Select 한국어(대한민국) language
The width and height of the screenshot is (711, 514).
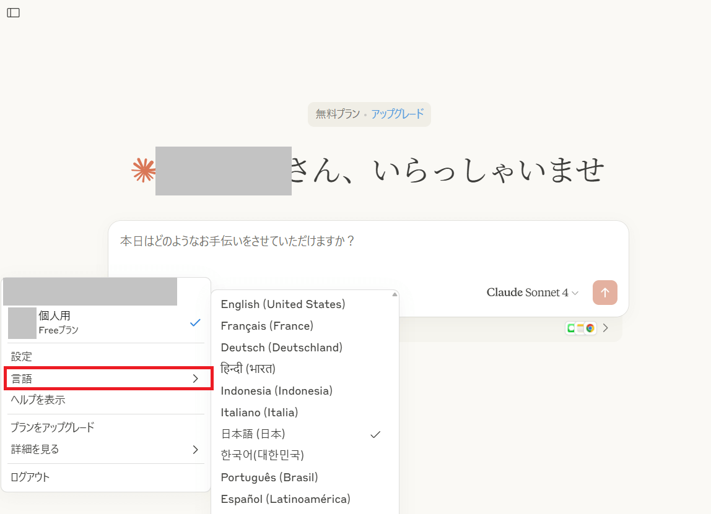(303, 455)
